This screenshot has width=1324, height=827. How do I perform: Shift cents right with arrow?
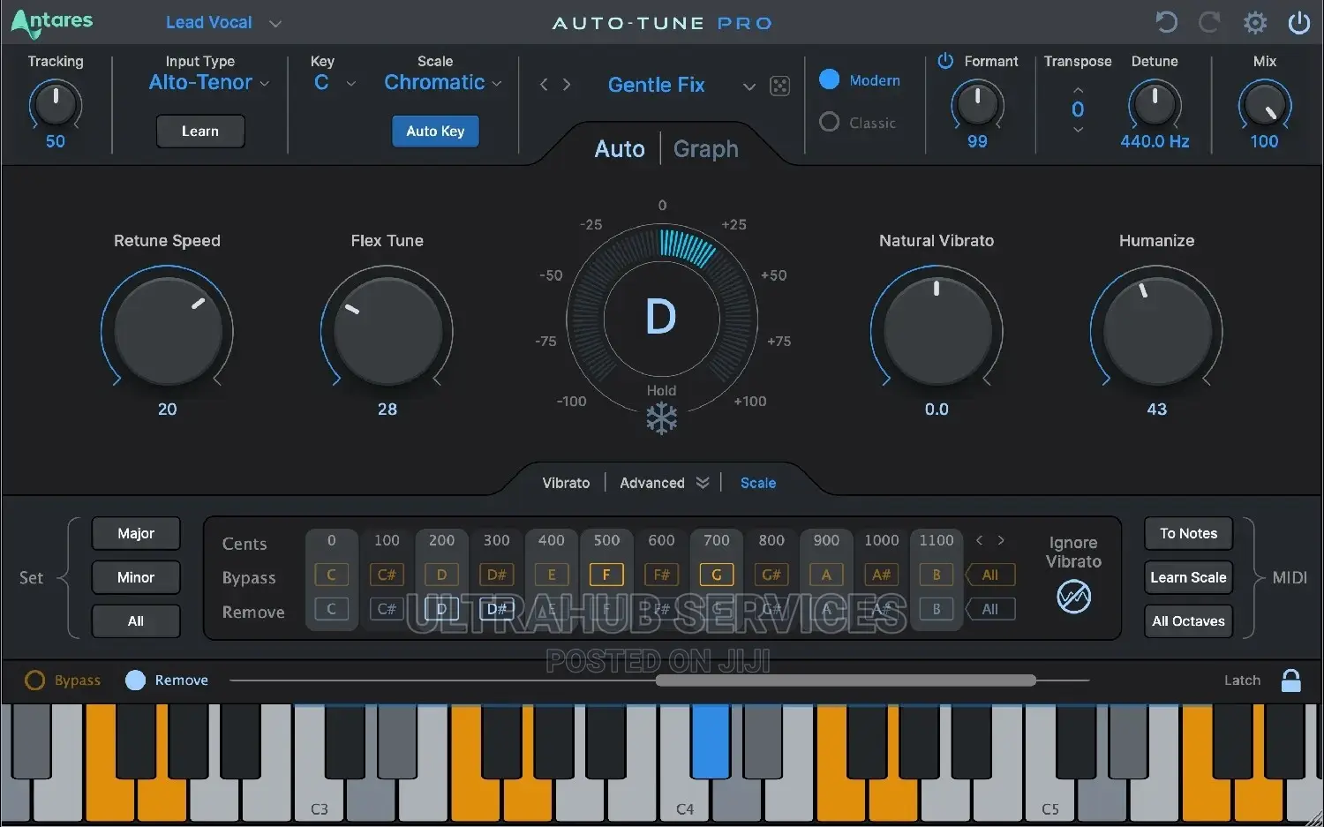tap(1001, 540)
